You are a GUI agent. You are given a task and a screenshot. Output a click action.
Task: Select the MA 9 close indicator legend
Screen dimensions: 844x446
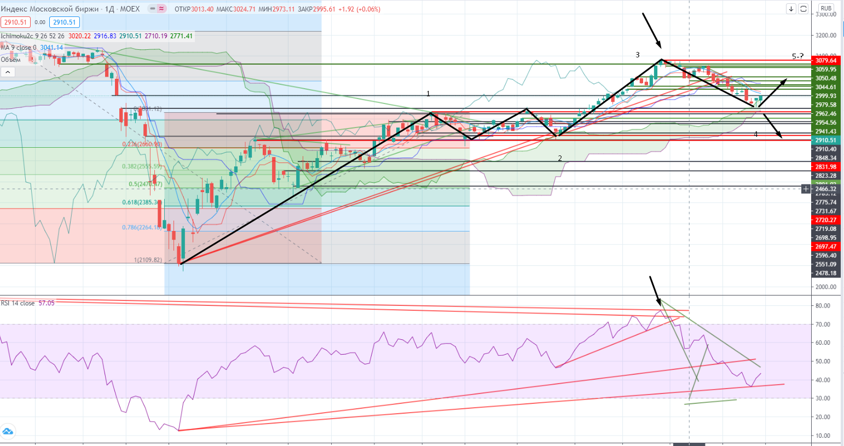pos(19,48)
